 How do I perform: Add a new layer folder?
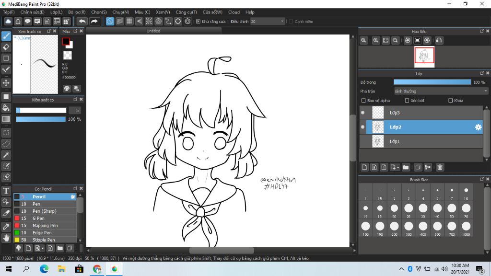coord(406,167)
